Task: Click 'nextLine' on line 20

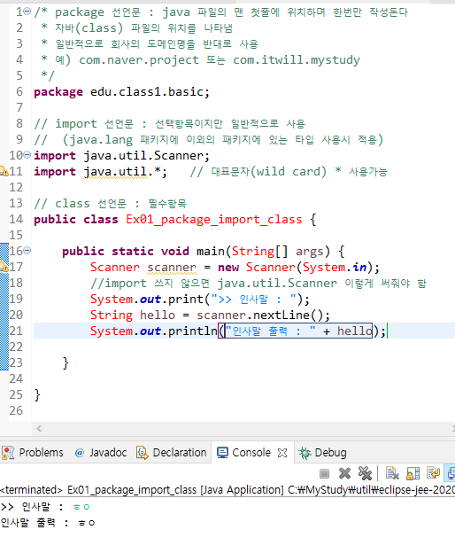Action: point(281,315)
